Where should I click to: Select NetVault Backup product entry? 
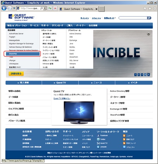(20, 47)
